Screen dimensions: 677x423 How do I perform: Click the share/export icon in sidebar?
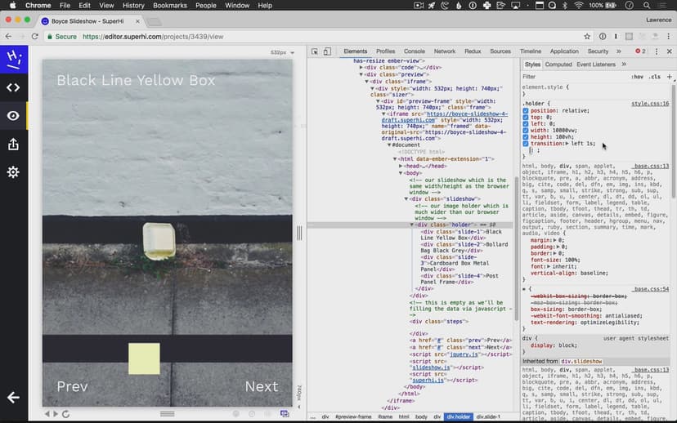pos(13,145)
